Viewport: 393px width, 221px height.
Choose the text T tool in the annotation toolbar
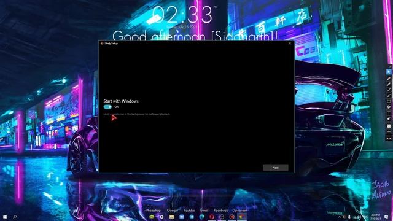coord(389,113)
